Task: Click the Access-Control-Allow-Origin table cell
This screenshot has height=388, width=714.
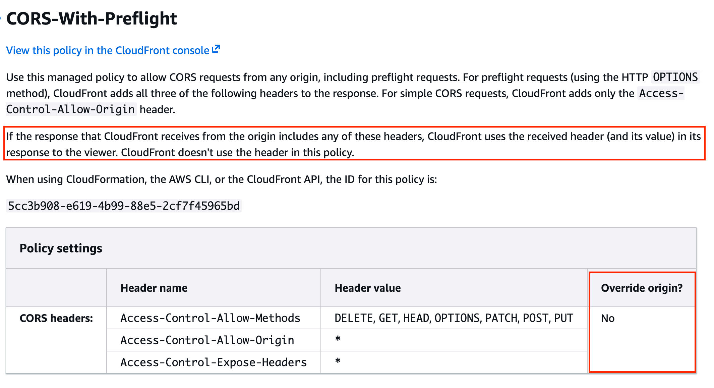Action: pyautogui.click(x=207, y=340)
